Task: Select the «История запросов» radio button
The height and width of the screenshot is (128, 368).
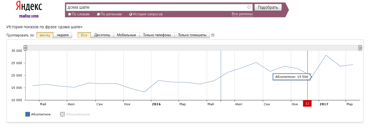Action: click(x=131, y=14)
